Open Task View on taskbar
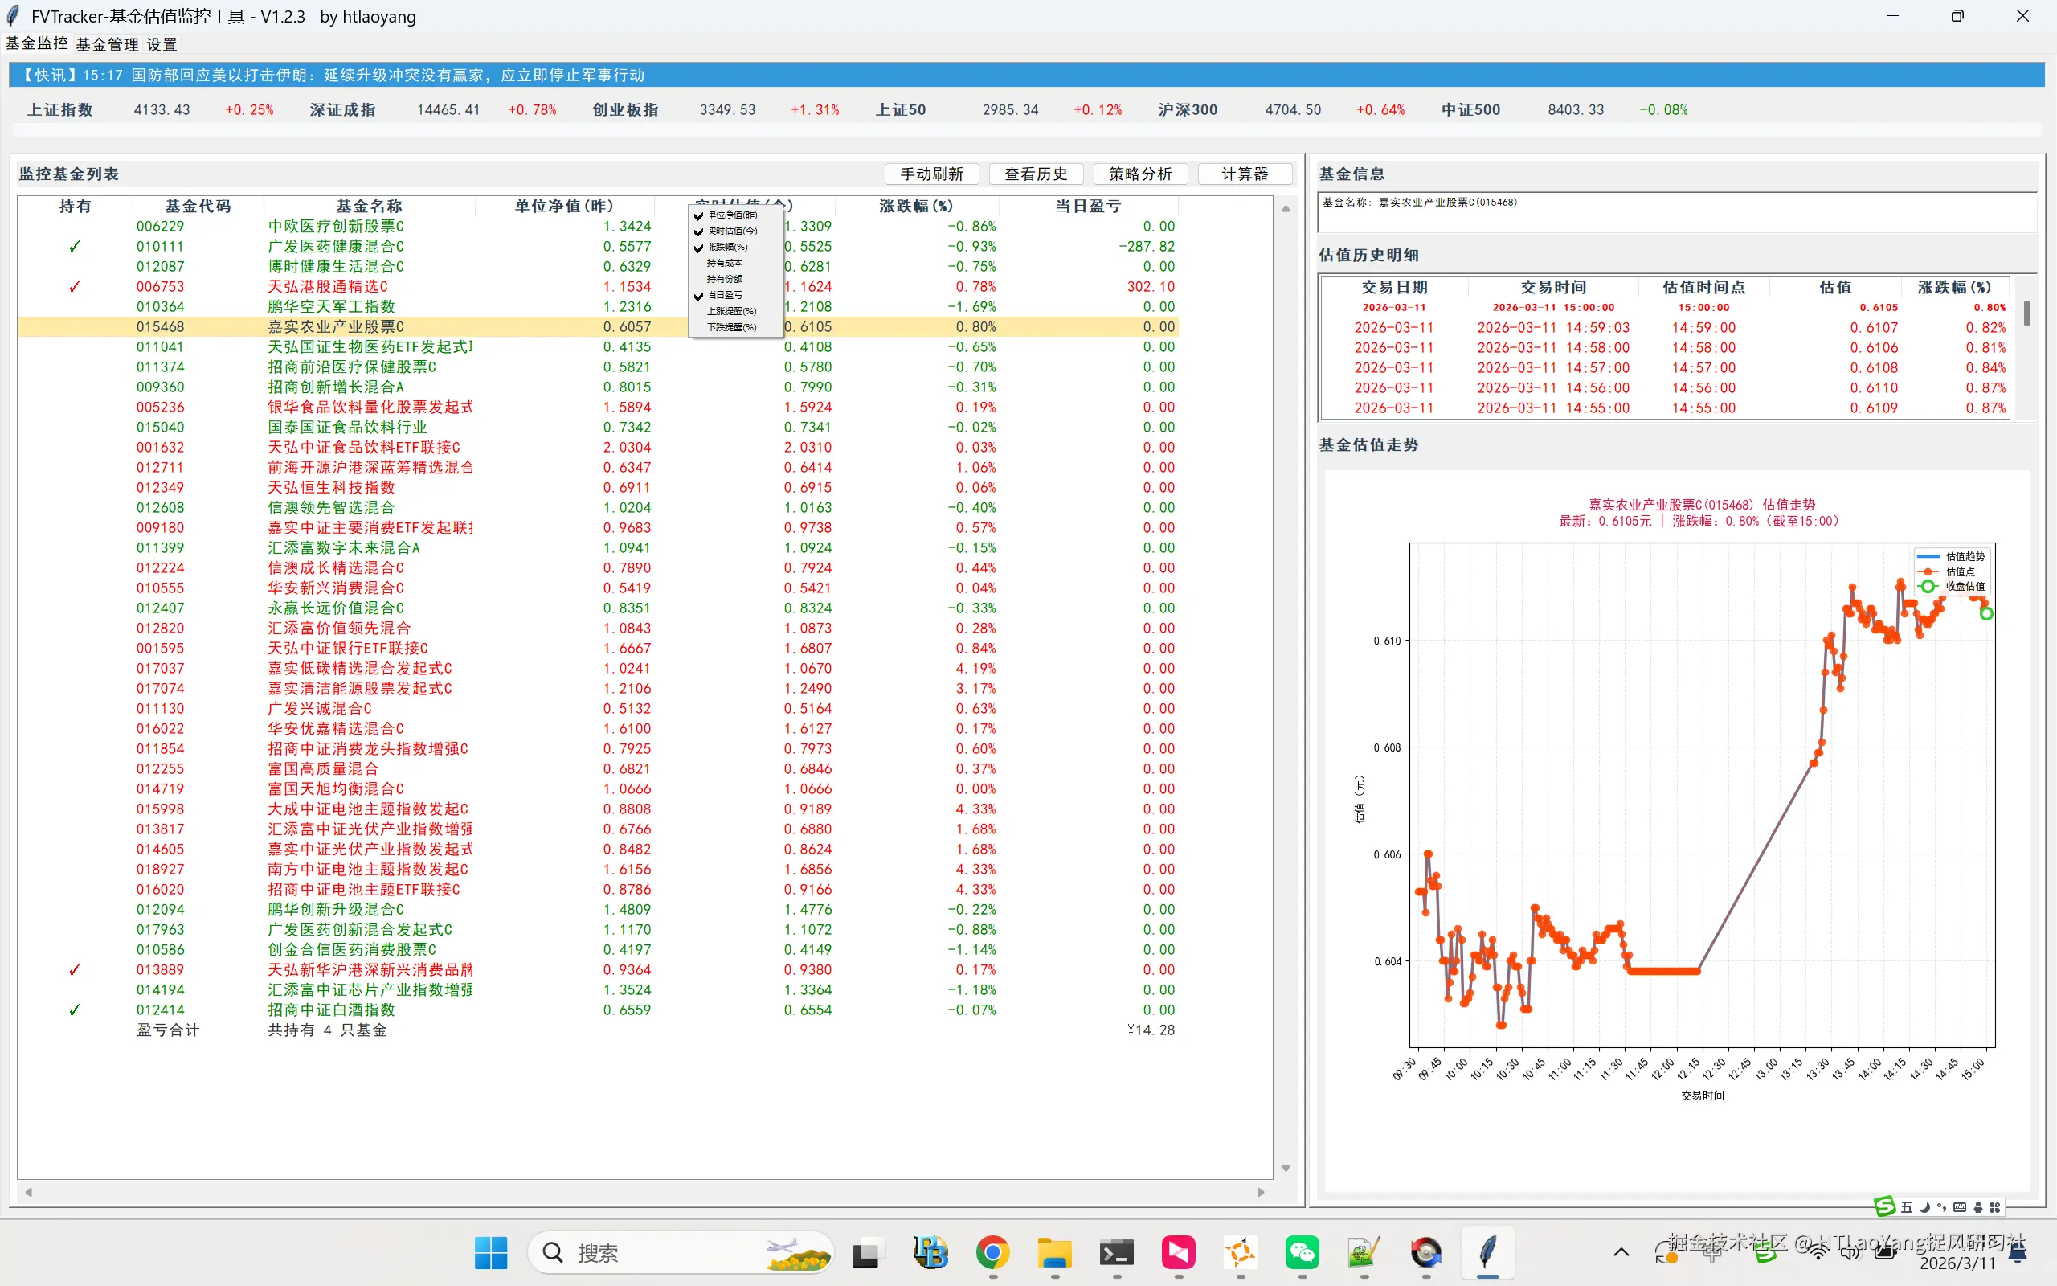The height and width of the screenshot is (1286, 2057). coord(866,1253)
